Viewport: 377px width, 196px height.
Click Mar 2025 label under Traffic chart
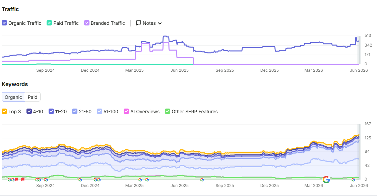coord(134,70)
